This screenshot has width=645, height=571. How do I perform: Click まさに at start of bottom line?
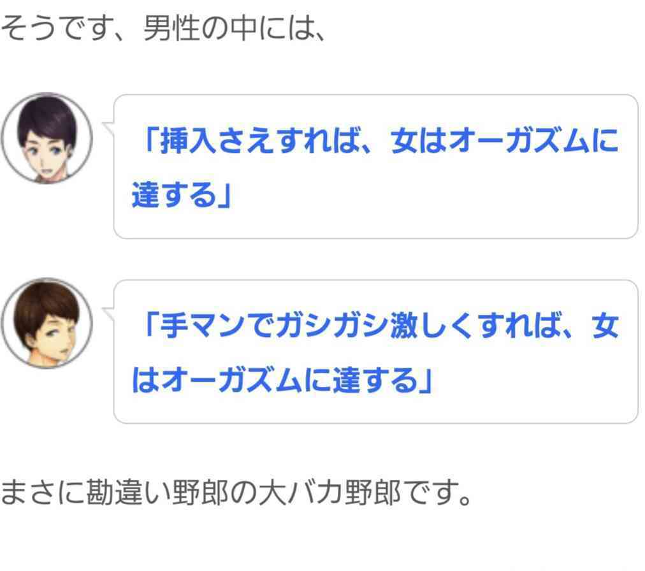(43, 493)
